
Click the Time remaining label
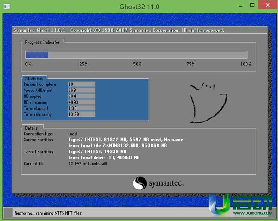[38, 114]
